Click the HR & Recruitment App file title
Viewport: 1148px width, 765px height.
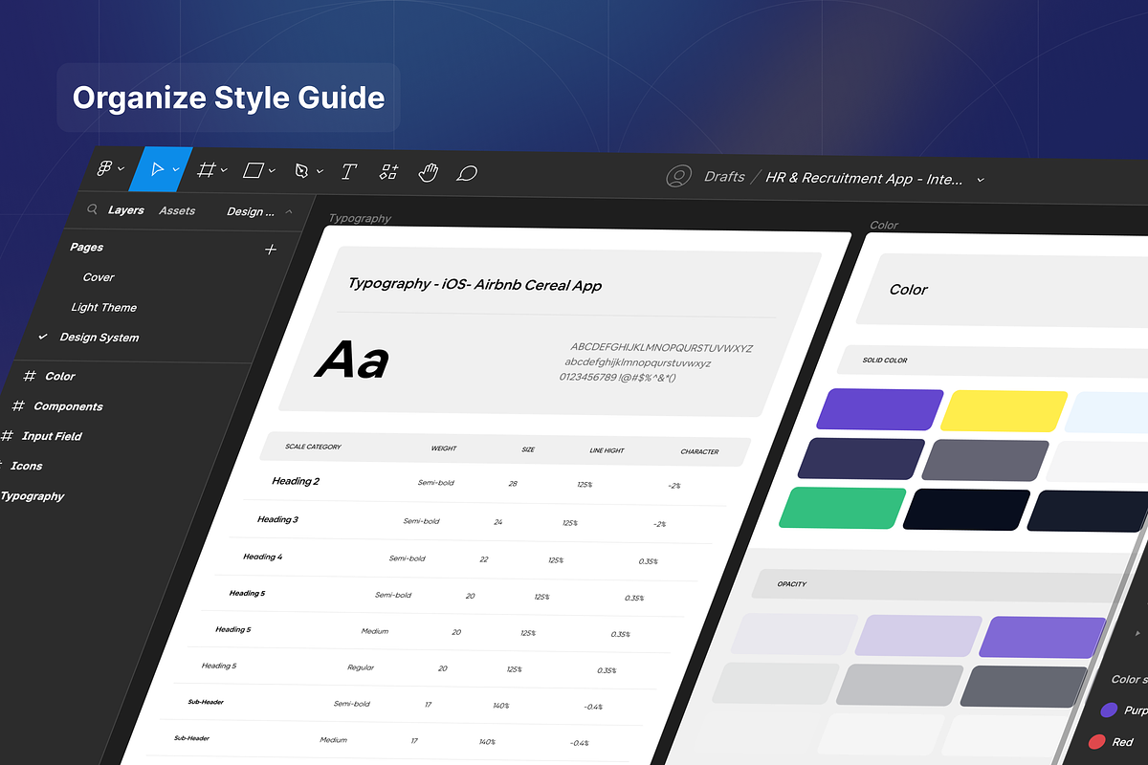click(x=865, y=179)
